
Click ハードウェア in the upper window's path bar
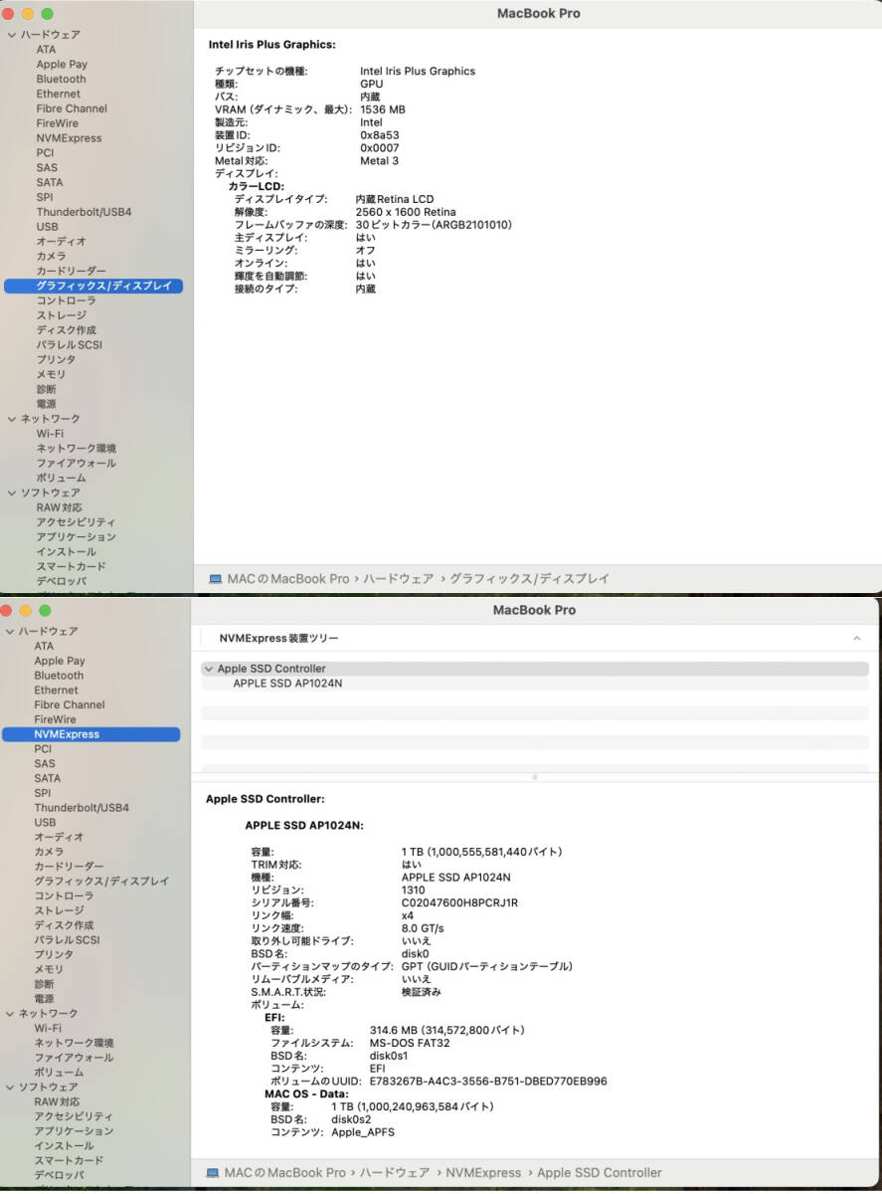click(x=398, y=578)
